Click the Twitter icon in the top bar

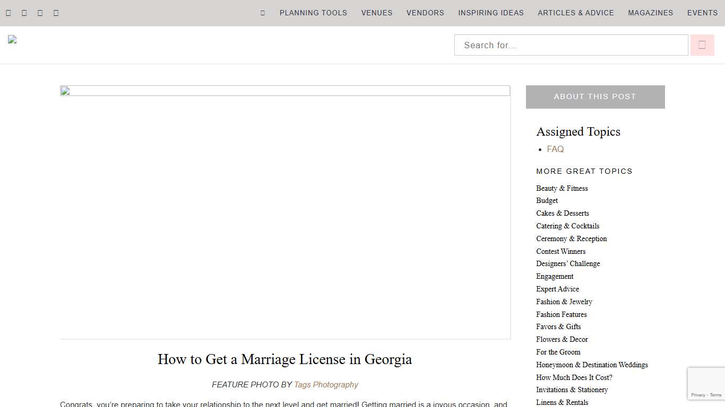coord(24,12)
